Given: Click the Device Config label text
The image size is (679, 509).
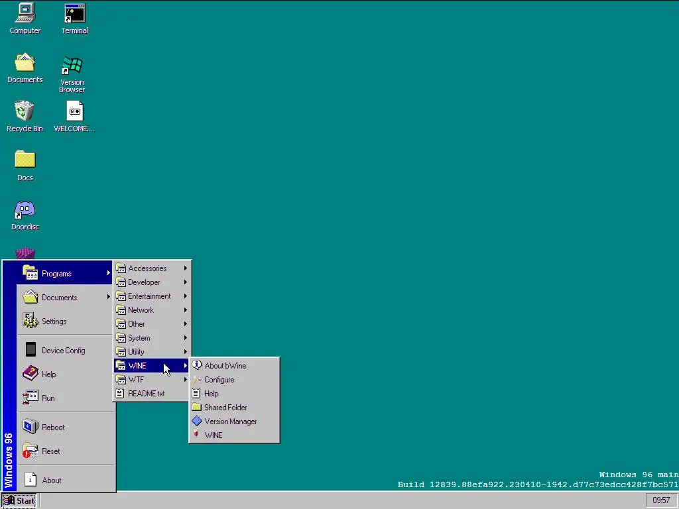Looking at the screenshot, I should tap(63, 350).
